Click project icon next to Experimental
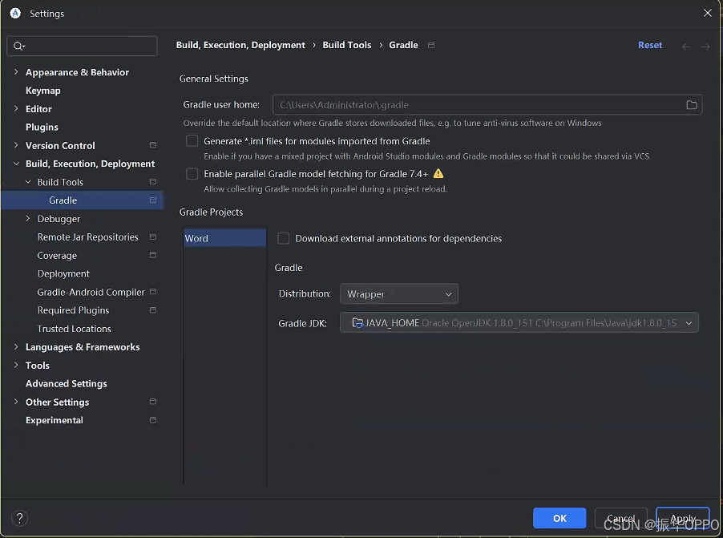The image size is (723, 538). pyautogui.click(x=153, y=420)
